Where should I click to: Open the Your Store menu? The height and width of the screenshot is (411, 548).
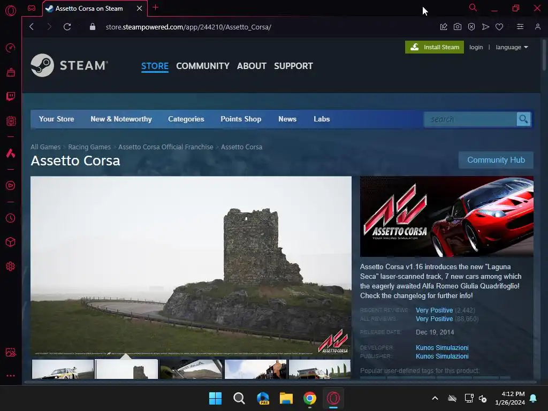click(x=56, y=119)
